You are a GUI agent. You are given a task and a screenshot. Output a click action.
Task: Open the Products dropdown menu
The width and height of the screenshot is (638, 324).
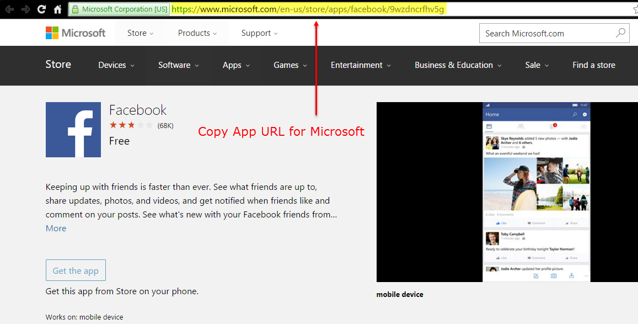pos(197,33)
